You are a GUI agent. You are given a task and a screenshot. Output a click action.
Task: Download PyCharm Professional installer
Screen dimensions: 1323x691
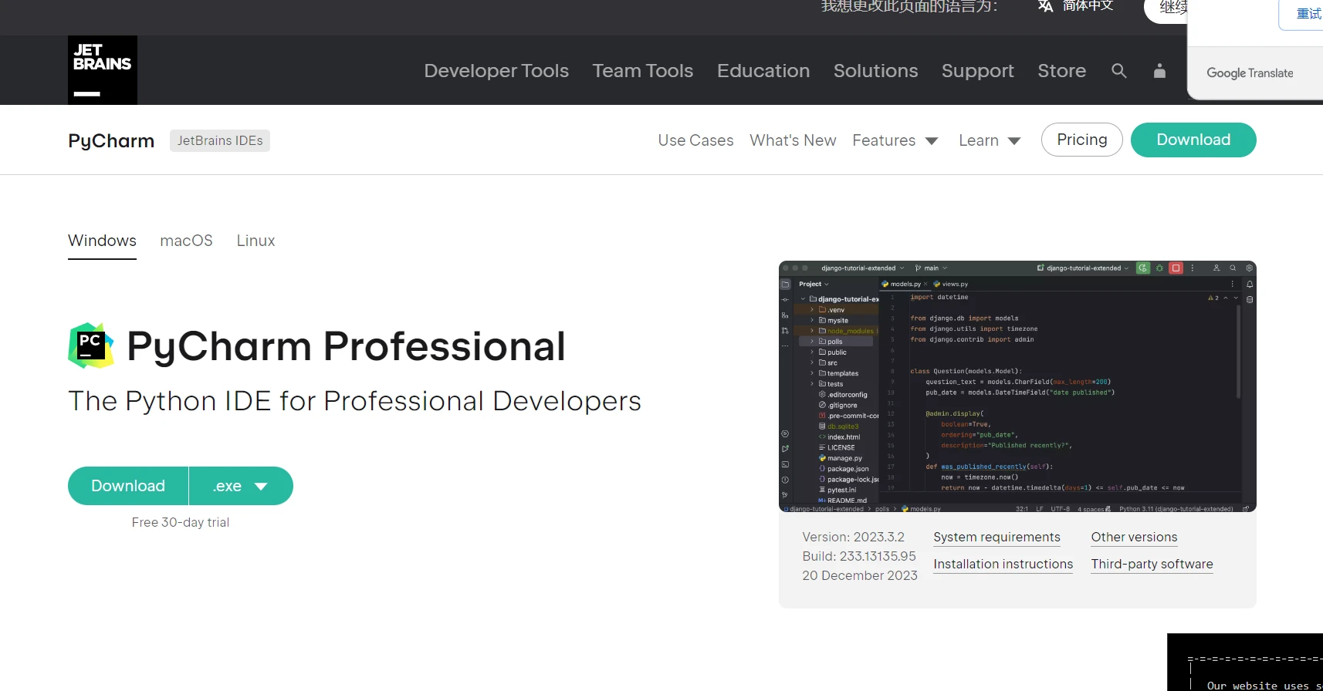coord(128,486)
